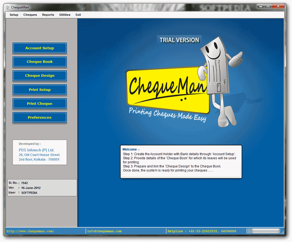
Task: Click the version date 16-June-2012
Action: (x=31, y=188)
